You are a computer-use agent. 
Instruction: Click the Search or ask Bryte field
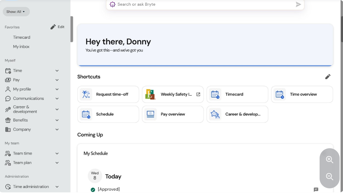tap(205, 4)
